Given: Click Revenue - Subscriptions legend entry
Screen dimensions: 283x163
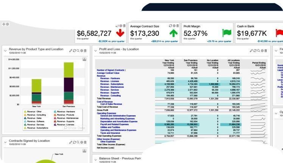Looking at the screenshot, I should [x=36, y=128].
